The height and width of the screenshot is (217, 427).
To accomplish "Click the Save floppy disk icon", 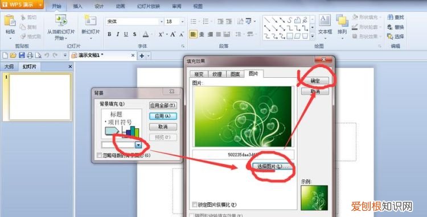I will pyautogui.click(x=22, y=56).
